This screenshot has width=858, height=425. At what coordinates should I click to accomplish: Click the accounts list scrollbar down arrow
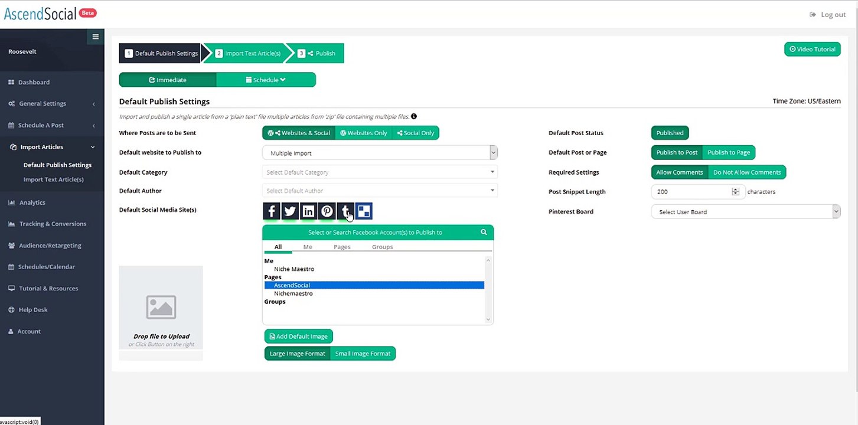click(488, 319)
